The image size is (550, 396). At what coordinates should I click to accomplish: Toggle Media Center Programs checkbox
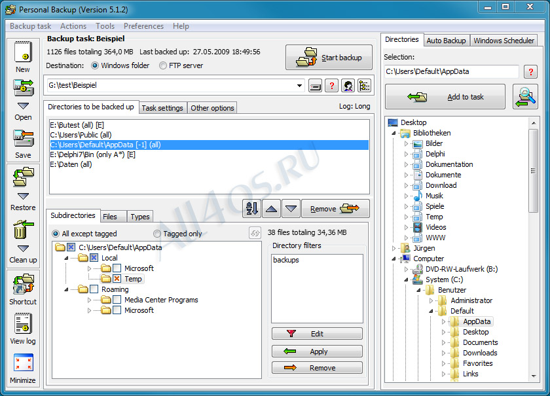click(117, 300)
